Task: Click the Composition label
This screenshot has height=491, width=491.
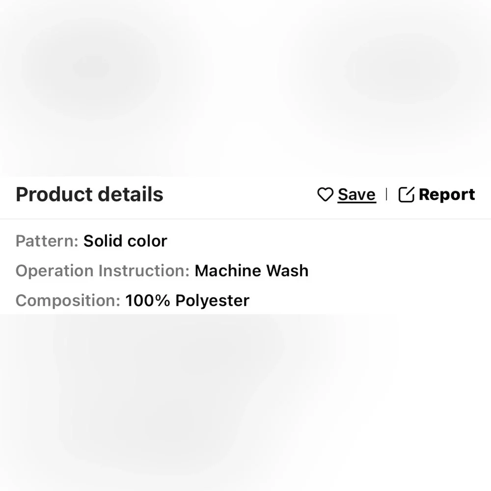Action: (x=68, y=300)
